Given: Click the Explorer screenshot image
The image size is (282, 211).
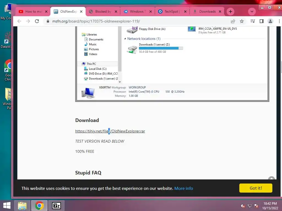Looking at the screenshot, I should point(172,64).
